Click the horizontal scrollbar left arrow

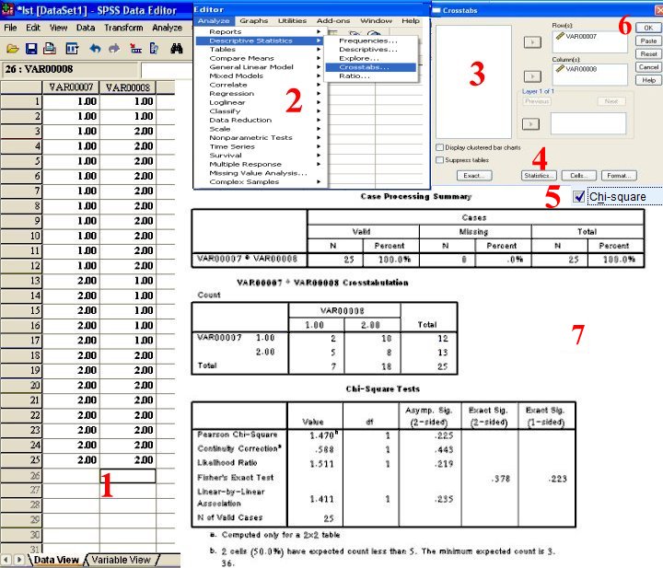pos(7,560)
